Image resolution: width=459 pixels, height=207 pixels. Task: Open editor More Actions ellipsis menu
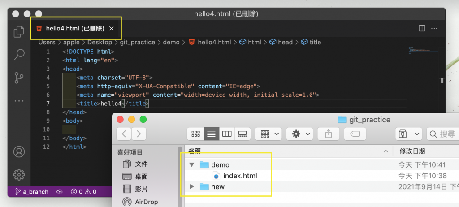(434, 28)
